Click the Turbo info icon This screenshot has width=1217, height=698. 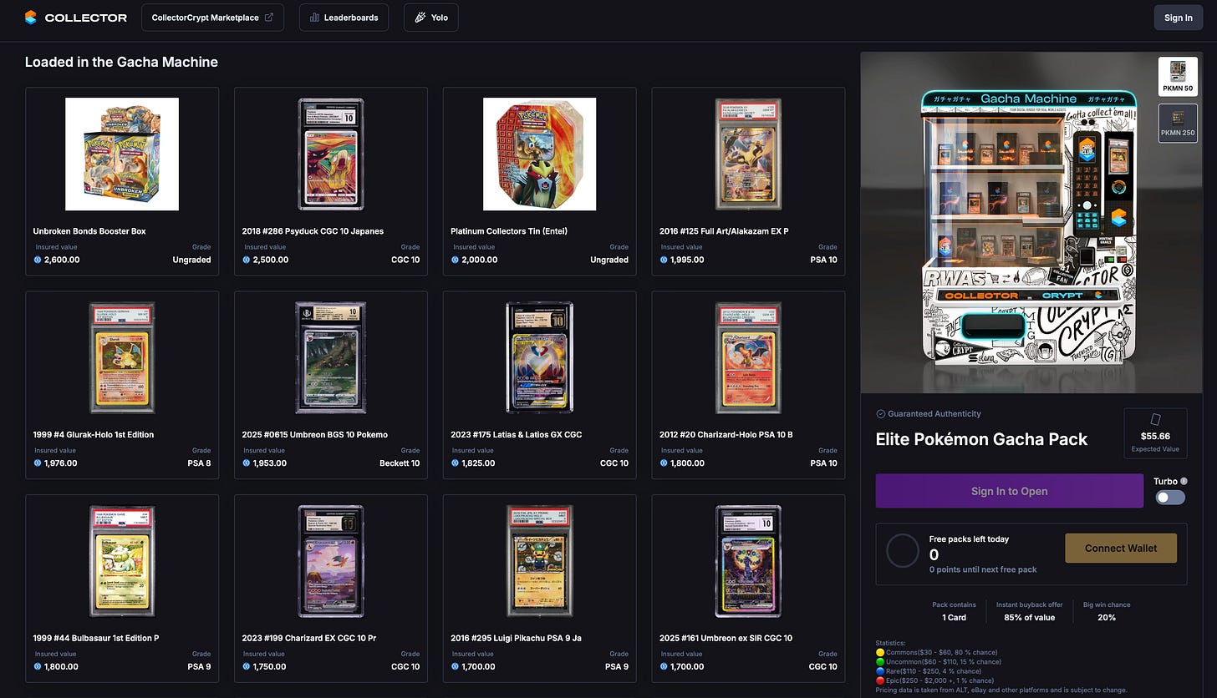pos(1184,481)
